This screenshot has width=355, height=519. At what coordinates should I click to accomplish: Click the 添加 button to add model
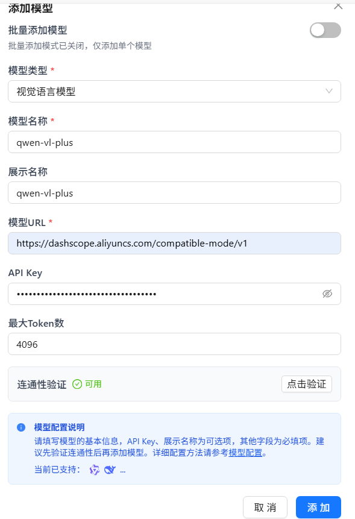click(318, 507)
